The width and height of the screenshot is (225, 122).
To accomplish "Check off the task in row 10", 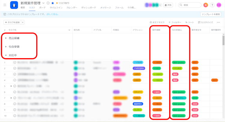I will [14, 115].
